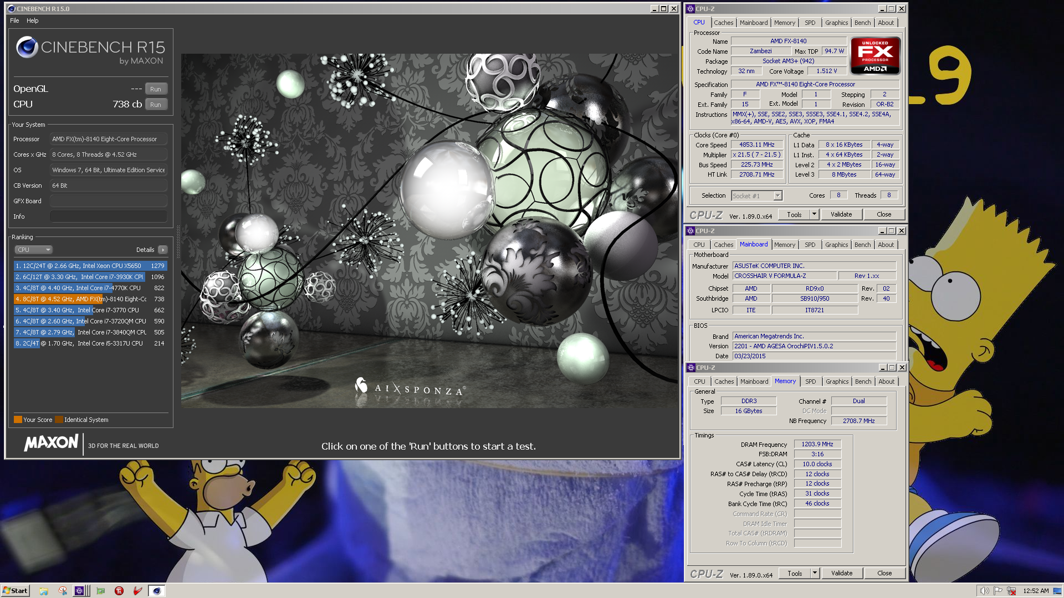Viewport: 1064px width, 598px height.
Task: Click the AMD FX Unlocked processor logo
Action: point(875,55)
